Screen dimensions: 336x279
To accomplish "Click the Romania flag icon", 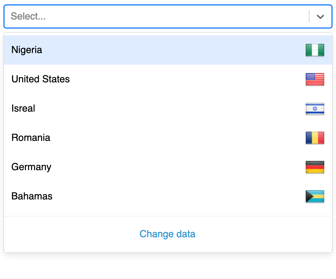I will [315, 138].
